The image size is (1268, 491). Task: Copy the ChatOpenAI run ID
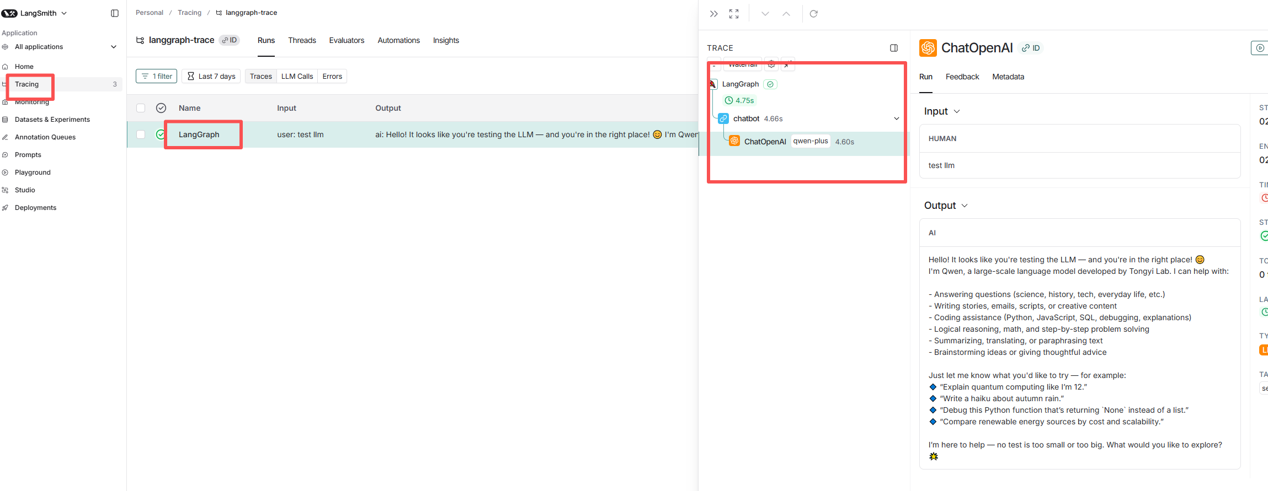(x=1030, y=48)
